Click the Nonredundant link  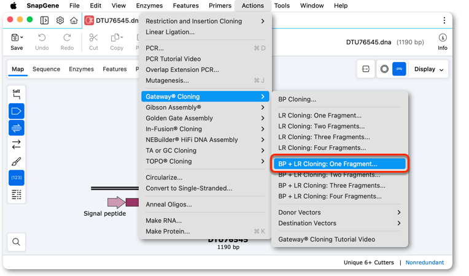click(424, 262)
